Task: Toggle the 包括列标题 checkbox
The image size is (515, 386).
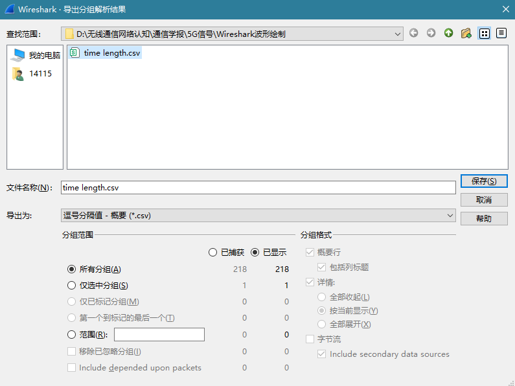Action: 321,267
